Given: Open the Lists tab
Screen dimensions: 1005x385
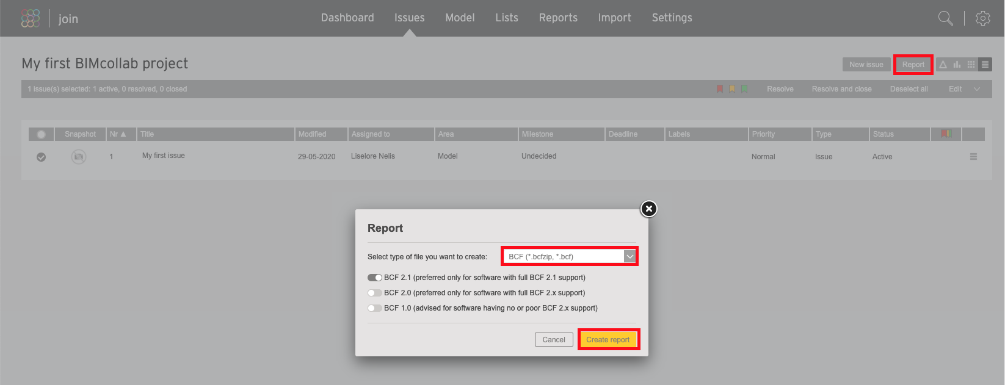Looking at the screenshot, I should pyautogui.click(x=507, y=18).
